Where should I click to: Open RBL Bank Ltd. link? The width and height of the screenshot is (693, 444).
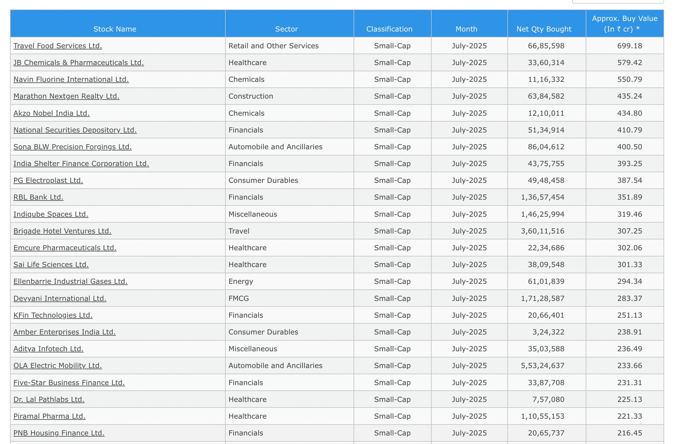click(38, 197)
